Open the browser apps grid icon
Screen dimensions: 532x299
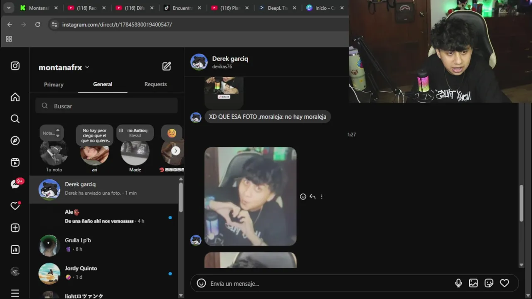pos(9,39)
